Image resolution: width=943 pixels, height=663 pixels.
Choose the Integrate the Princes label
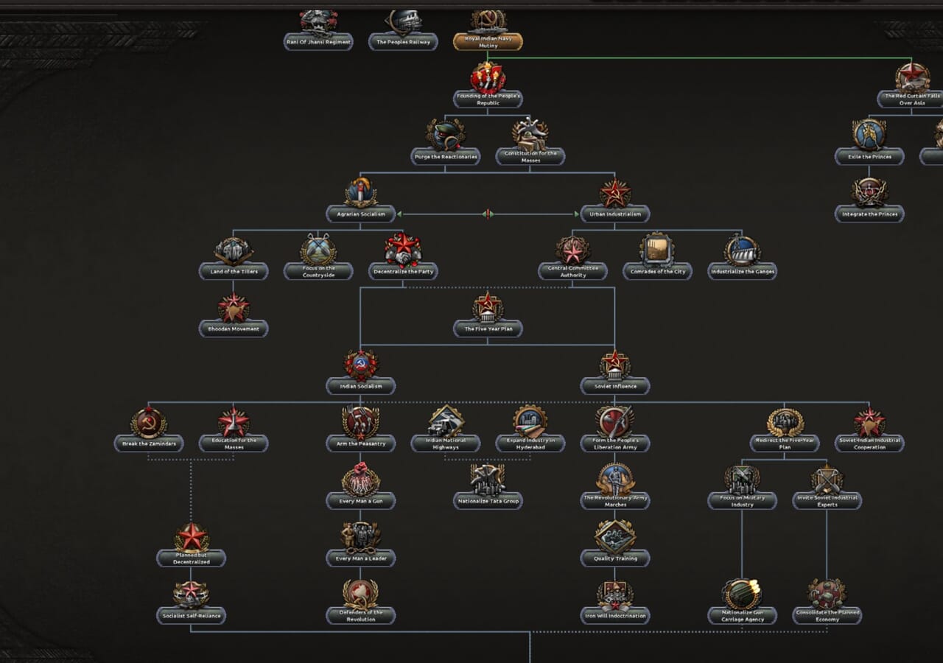869,214
